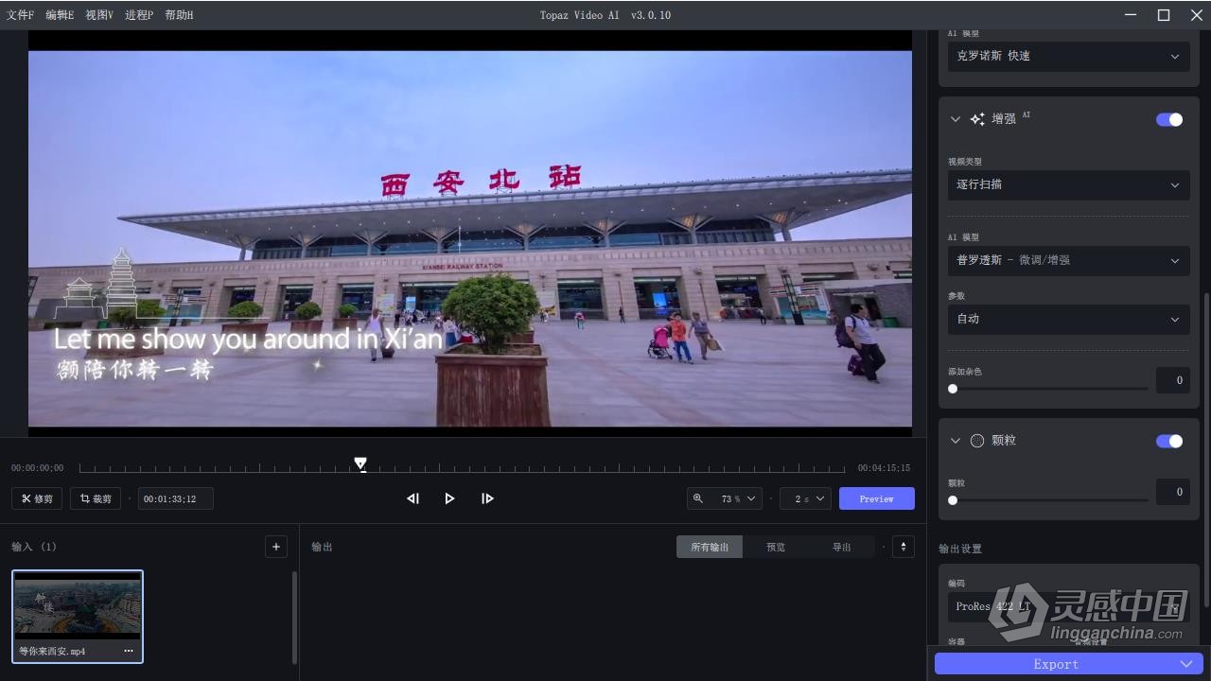Switch to the 预览 output tab
1211x681 pixels.
pyautogui.click(x=775, y=546)
